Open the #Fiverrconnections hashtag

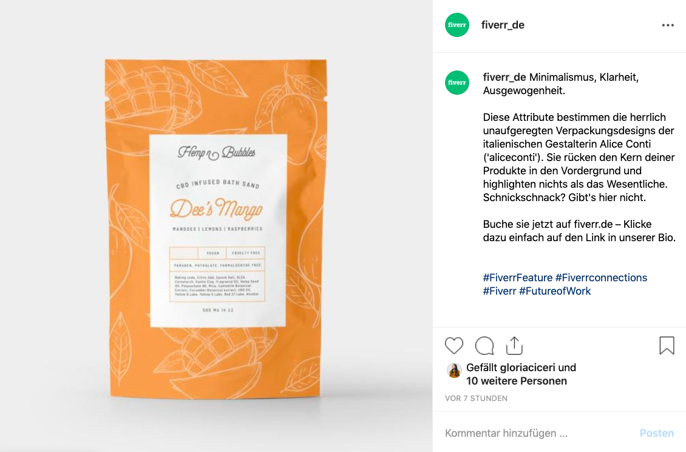(601, 278)
